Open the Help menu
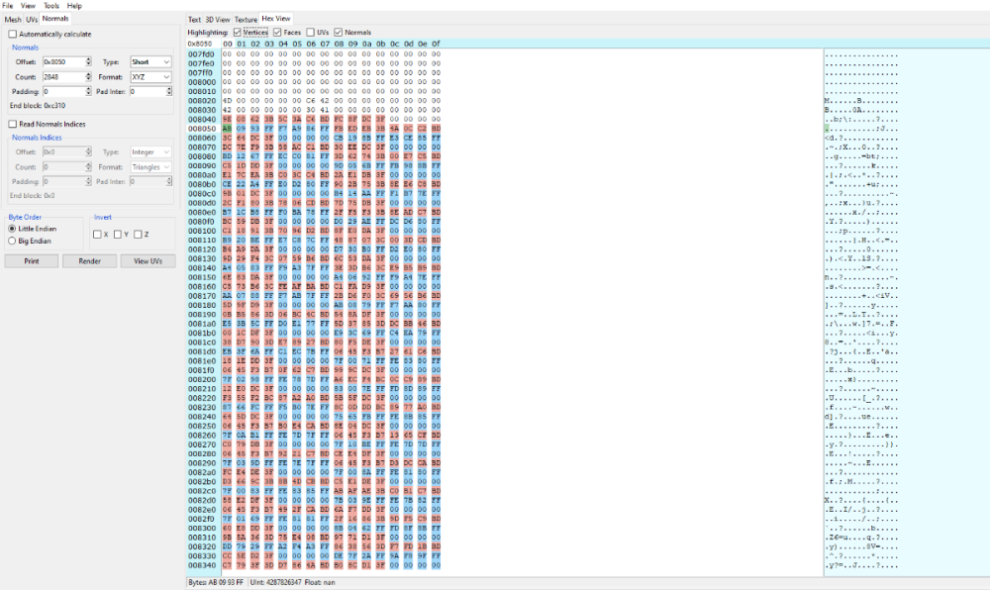This screenshot has width=990, height=590. tap(77, 5)
